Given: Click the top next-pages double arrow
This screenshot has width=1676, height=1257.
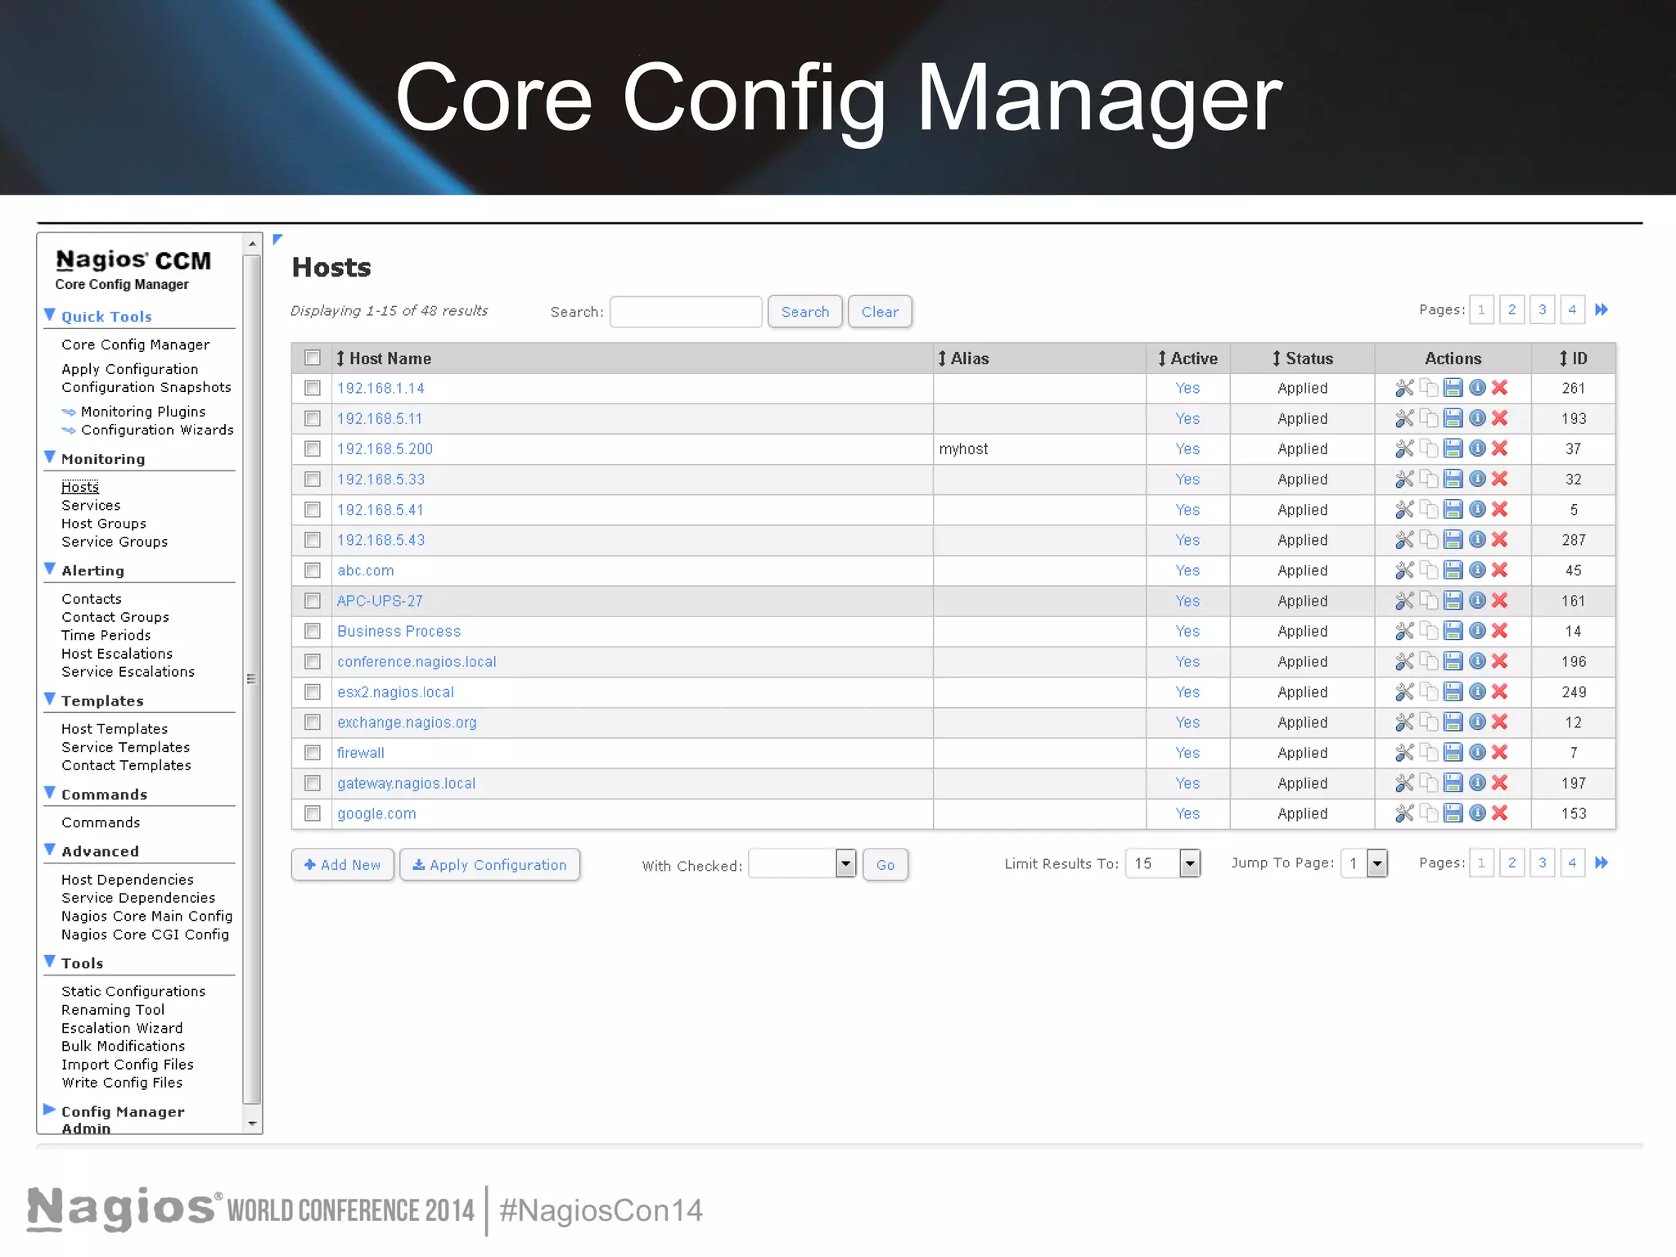Looking at the screenshot, I should (1602, 310).
